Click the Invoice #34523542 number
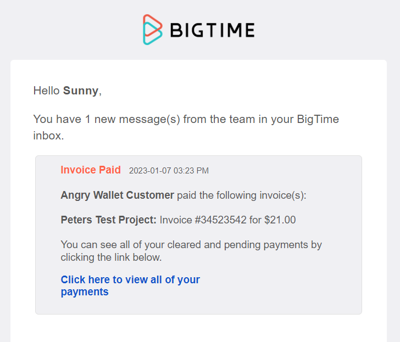 click(203, 220)
